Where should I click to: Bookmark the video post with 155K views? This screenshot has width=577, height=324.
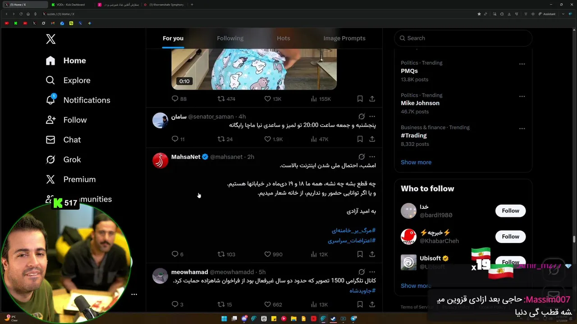pyautogui.click(x=360, y=99)
